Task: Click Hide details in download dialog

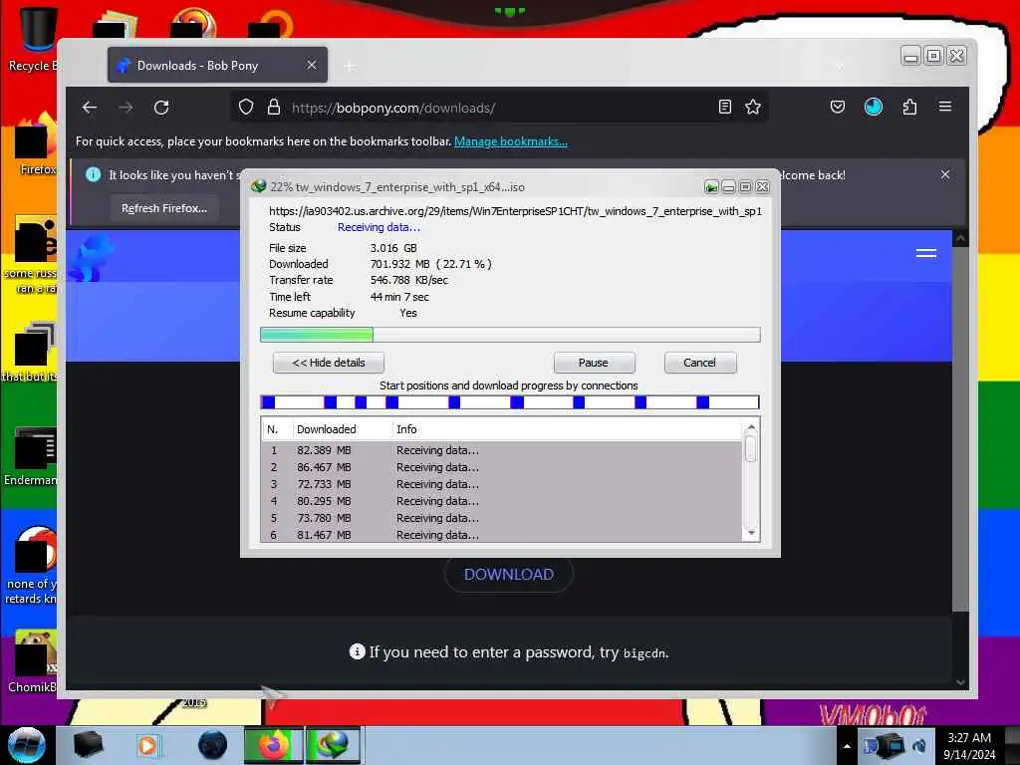Action: tap(329, 363)
